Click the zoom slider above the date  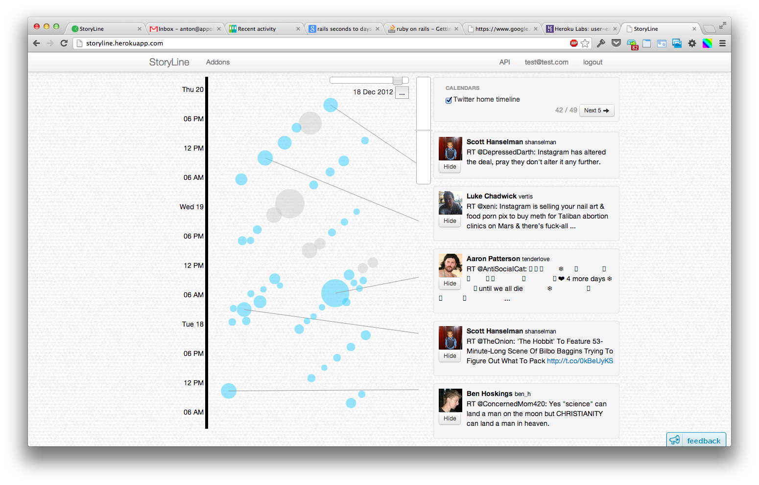pyautogui.click(x=398, y=80)
